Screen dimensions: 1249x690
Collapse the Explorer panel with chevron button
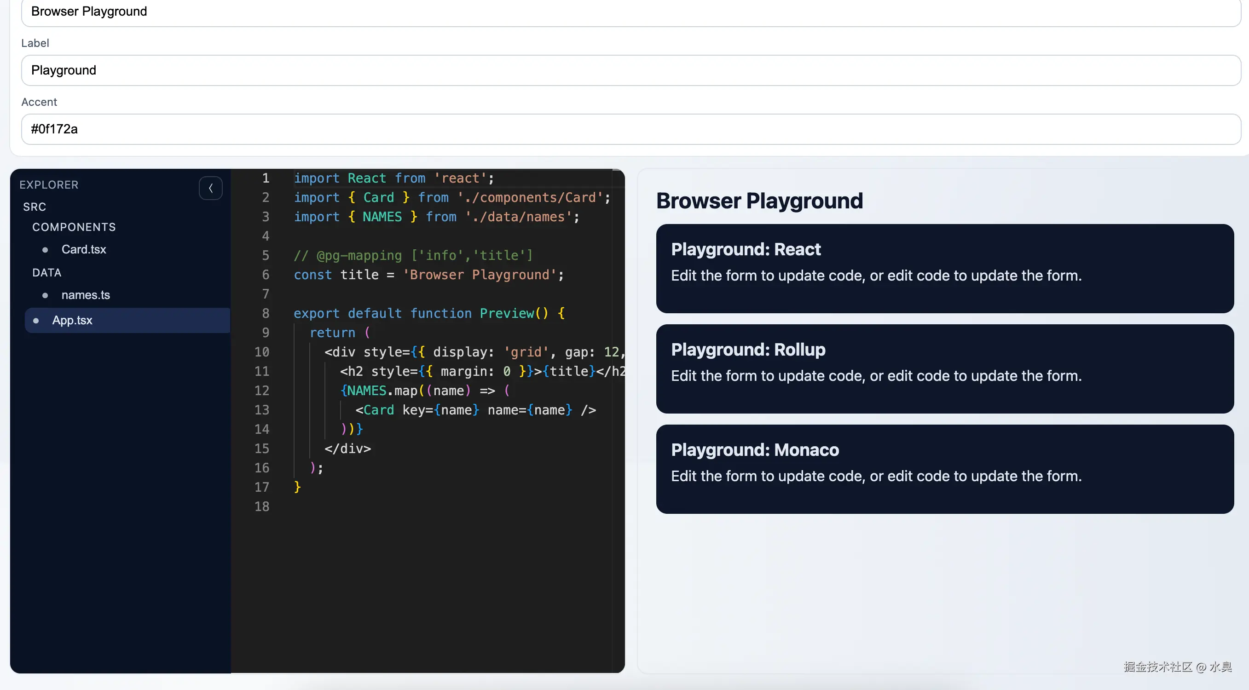pyautogui.click(x=210, y=188)
